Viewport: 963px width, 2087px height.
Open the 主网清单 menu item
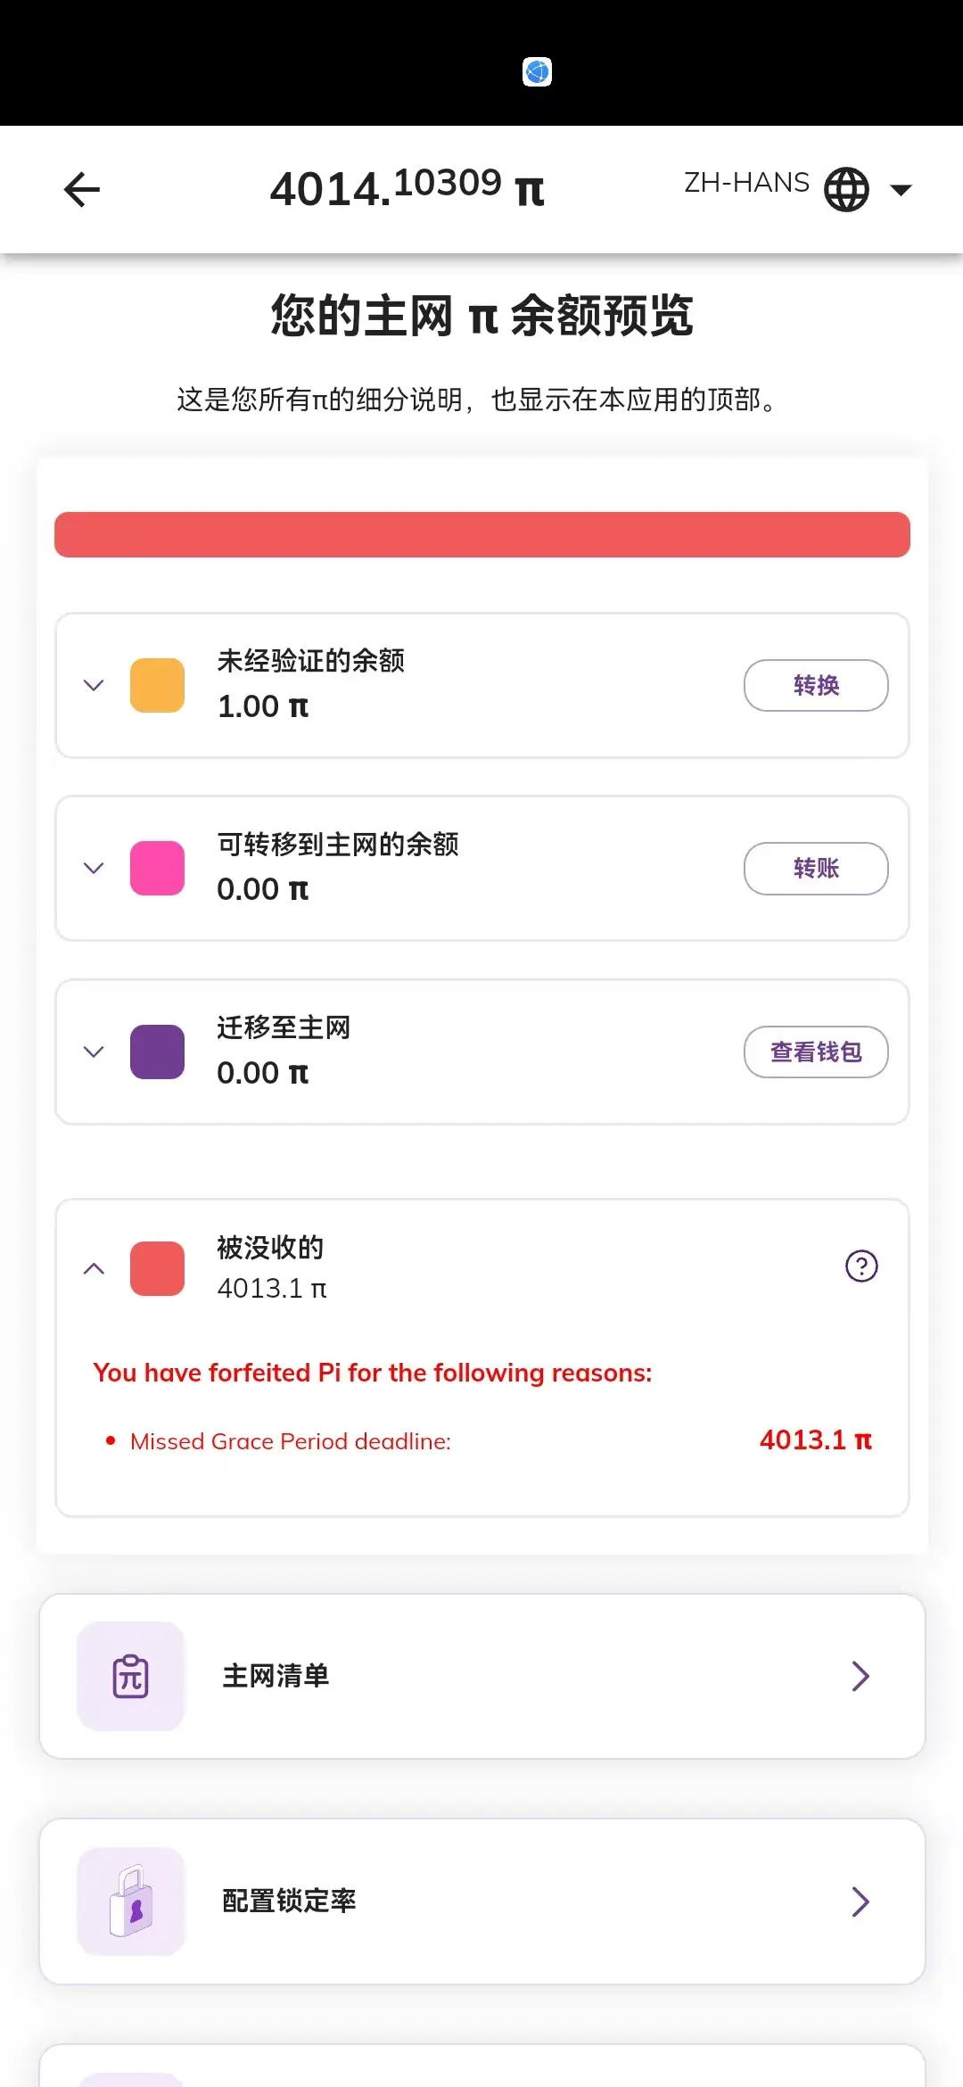482,1676
